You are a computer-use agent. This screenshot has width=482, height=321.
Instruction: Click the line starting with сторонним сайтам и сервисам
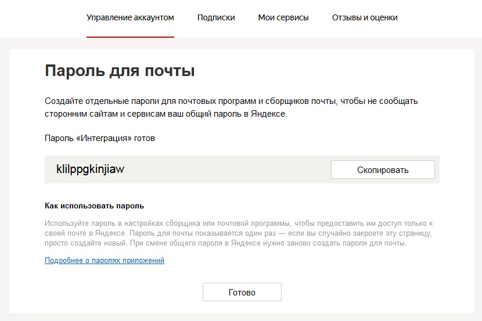166,114
